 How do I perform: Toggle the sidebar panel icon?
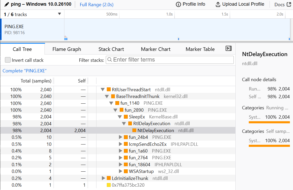coord(228,48)
